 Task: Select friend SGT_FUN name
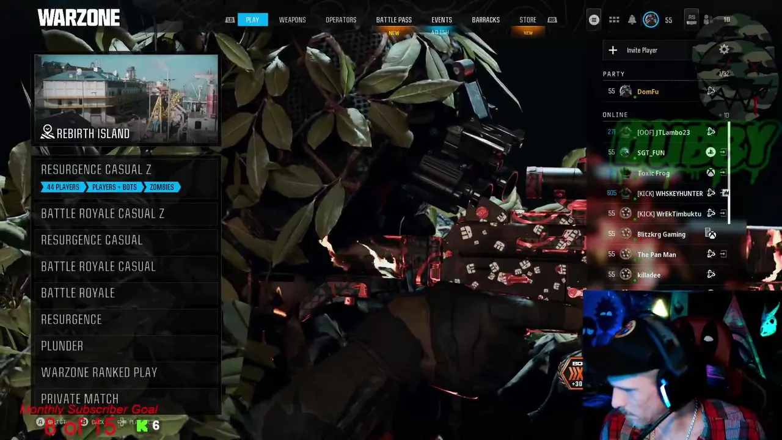tap(651, 153)
